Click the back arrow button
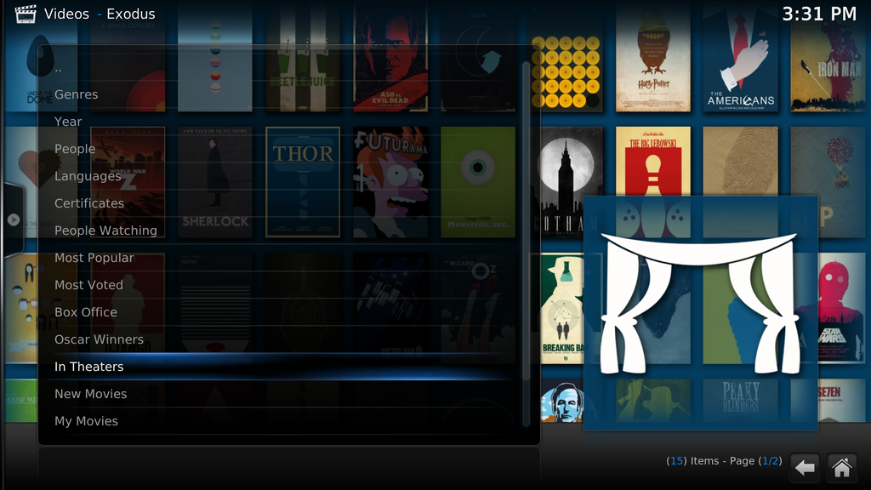 point(805,467)
